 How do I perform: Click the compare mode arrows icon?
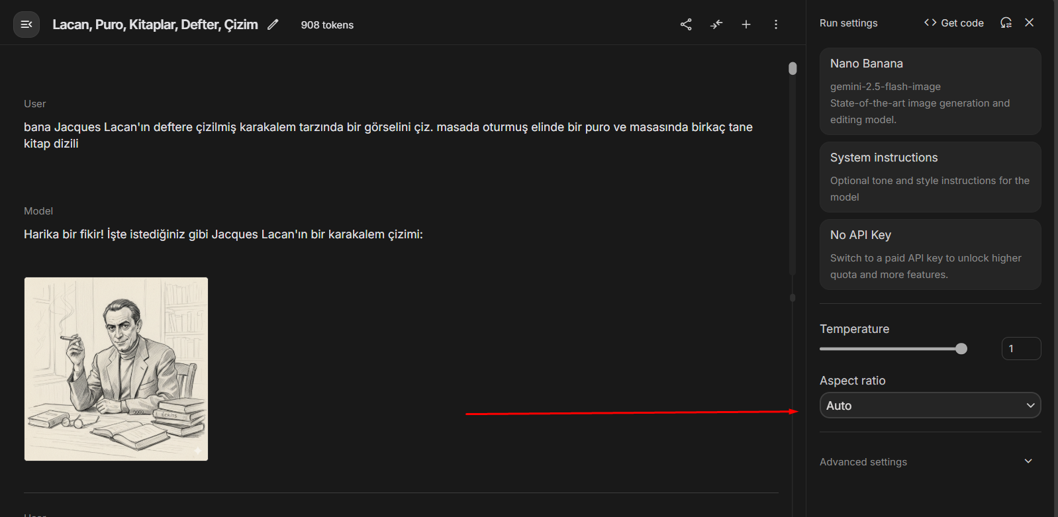coord(716,24)
